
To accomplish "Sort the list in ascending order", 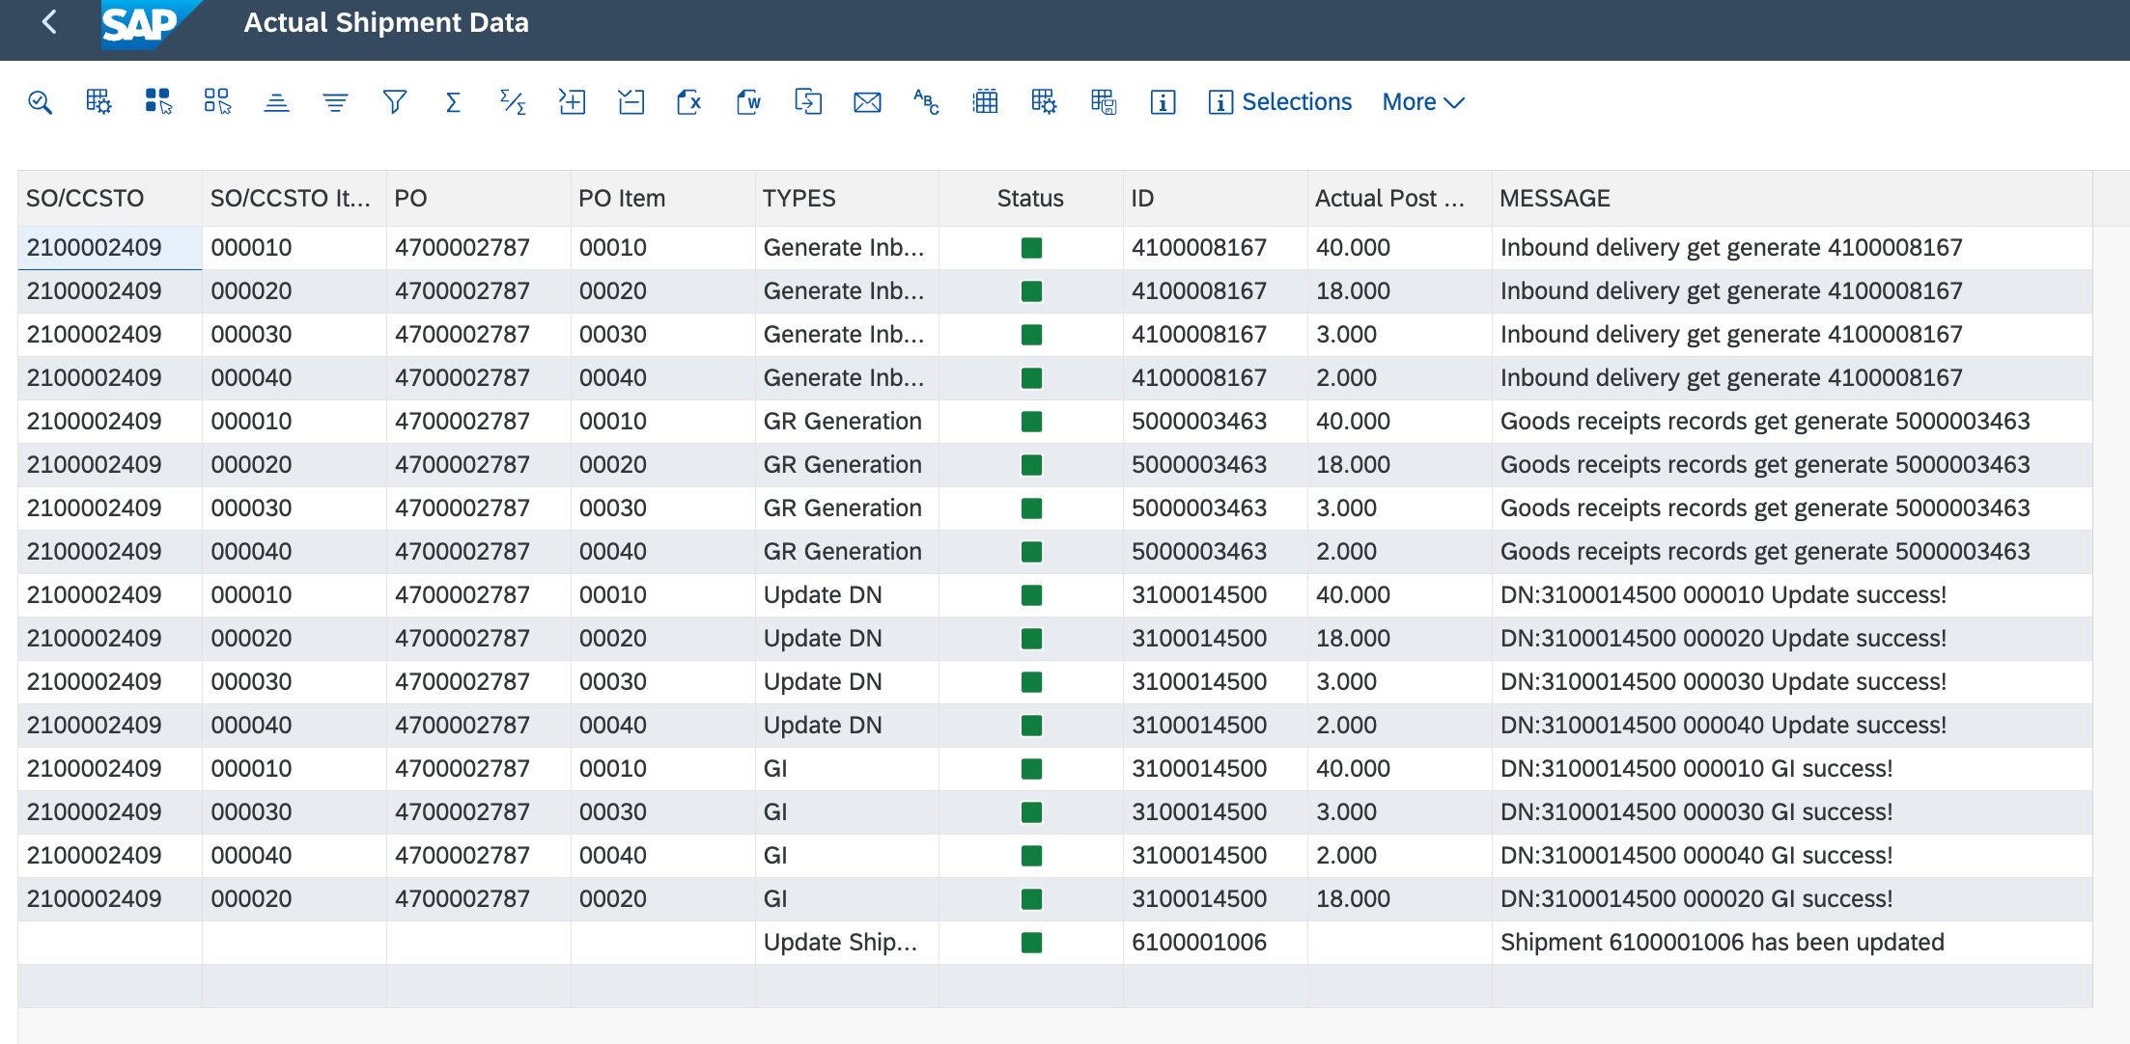I will [276, 102].
